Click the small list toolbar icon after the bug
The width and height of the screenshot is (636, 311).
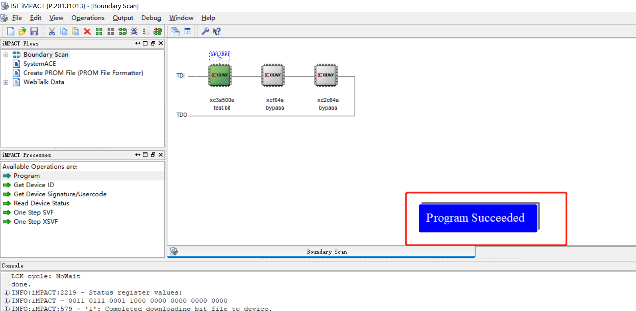pyautogui.click(x=144, y=31)
